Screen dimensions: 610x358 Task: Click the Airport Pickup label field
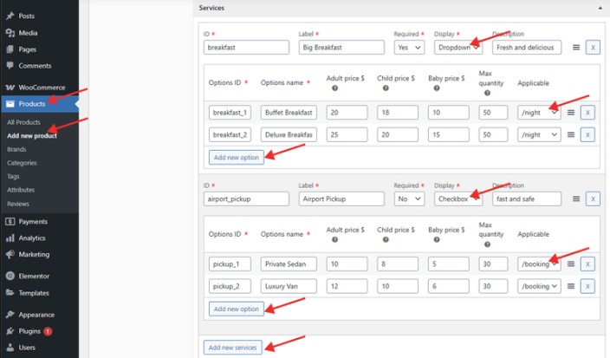pos(341,199)
